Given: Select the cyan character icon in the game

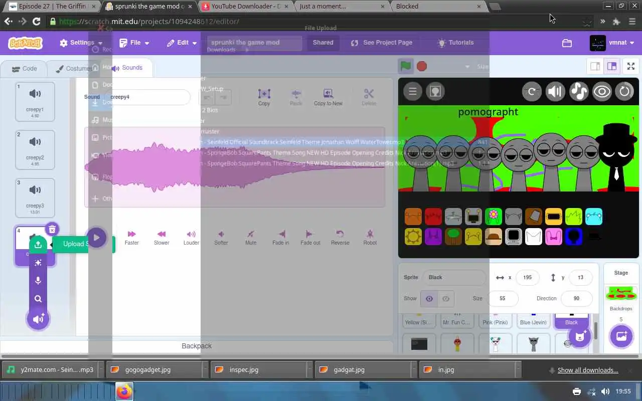Looking at the screenshot, I should coord(594,217).
